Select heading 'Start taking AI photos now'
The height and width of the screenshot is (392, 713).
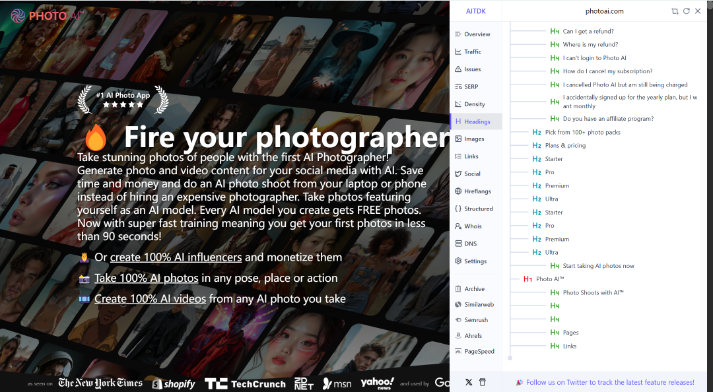coord(598,266)
